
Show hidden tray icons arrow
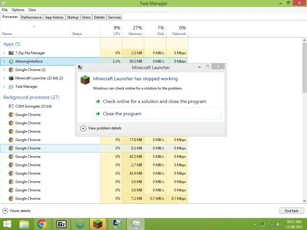(255, 224)
